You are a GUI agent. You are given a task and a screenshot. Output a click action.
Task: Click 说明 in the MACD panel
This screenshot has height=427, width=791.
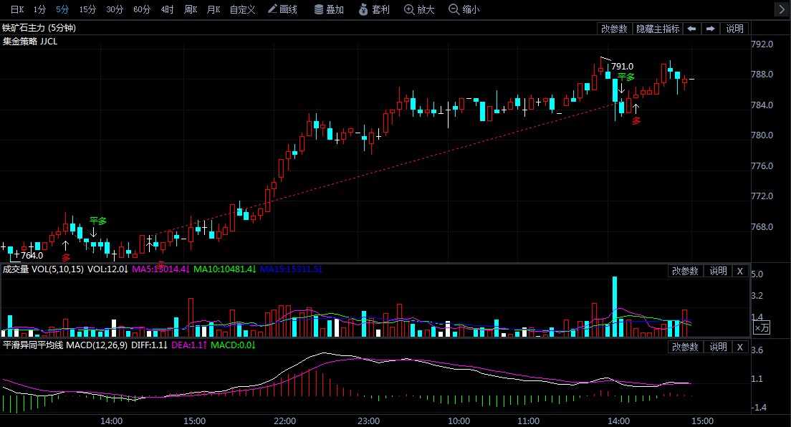[x=718, y=347]
